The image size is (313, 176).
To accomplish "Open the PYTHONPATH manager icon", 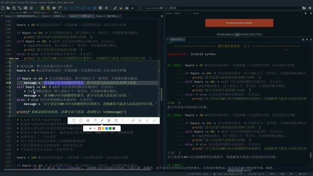I will point(121,8).
